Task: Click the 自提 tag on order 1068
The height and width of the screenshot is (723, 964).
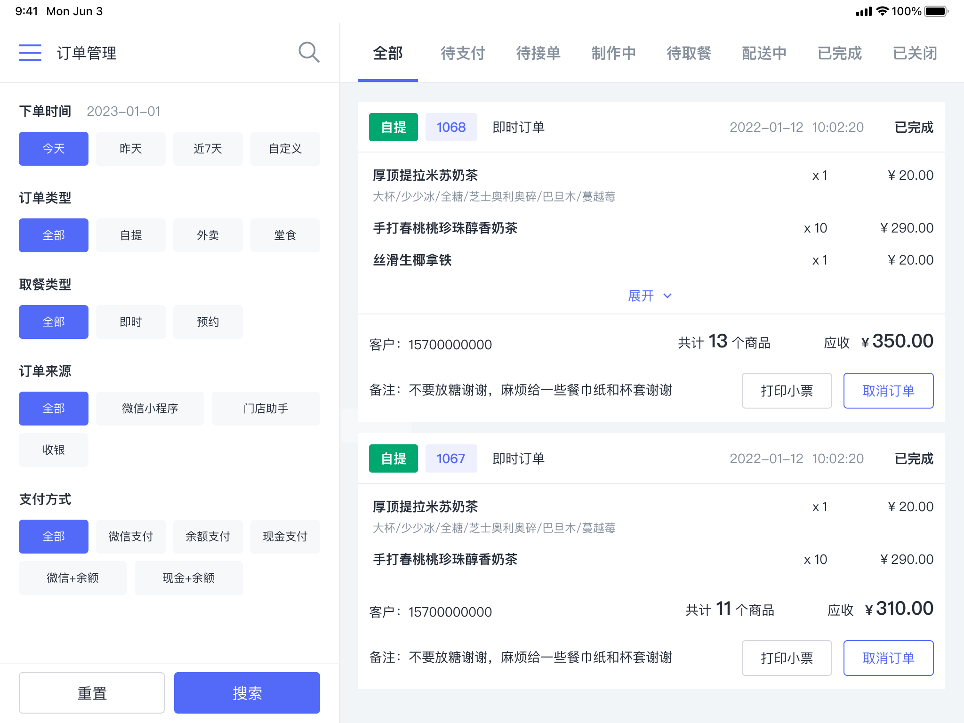Action: (x=394, y=127)
